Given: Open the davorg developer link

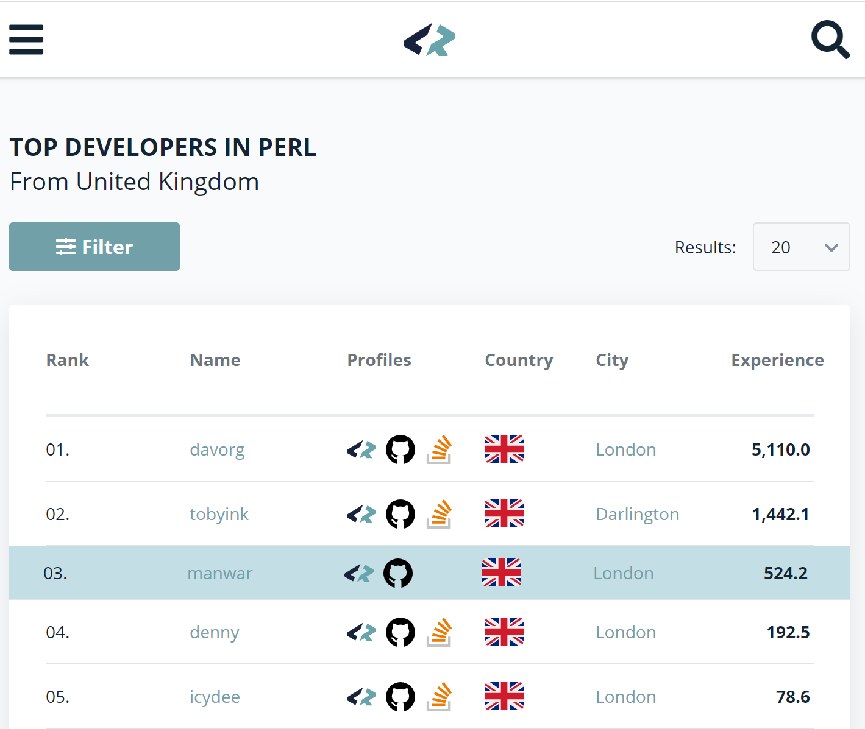Looking at the screenshot, I should tap(217, 450).
